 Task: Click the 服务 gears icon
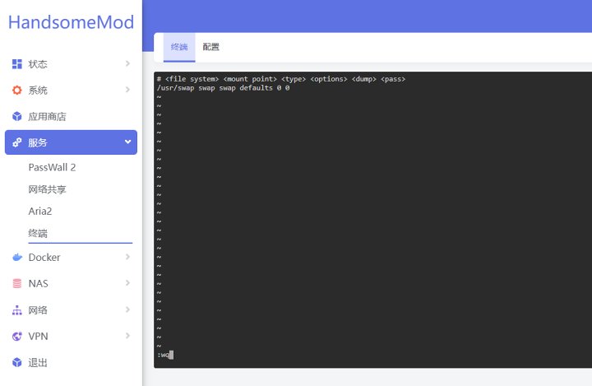point(17,142)
